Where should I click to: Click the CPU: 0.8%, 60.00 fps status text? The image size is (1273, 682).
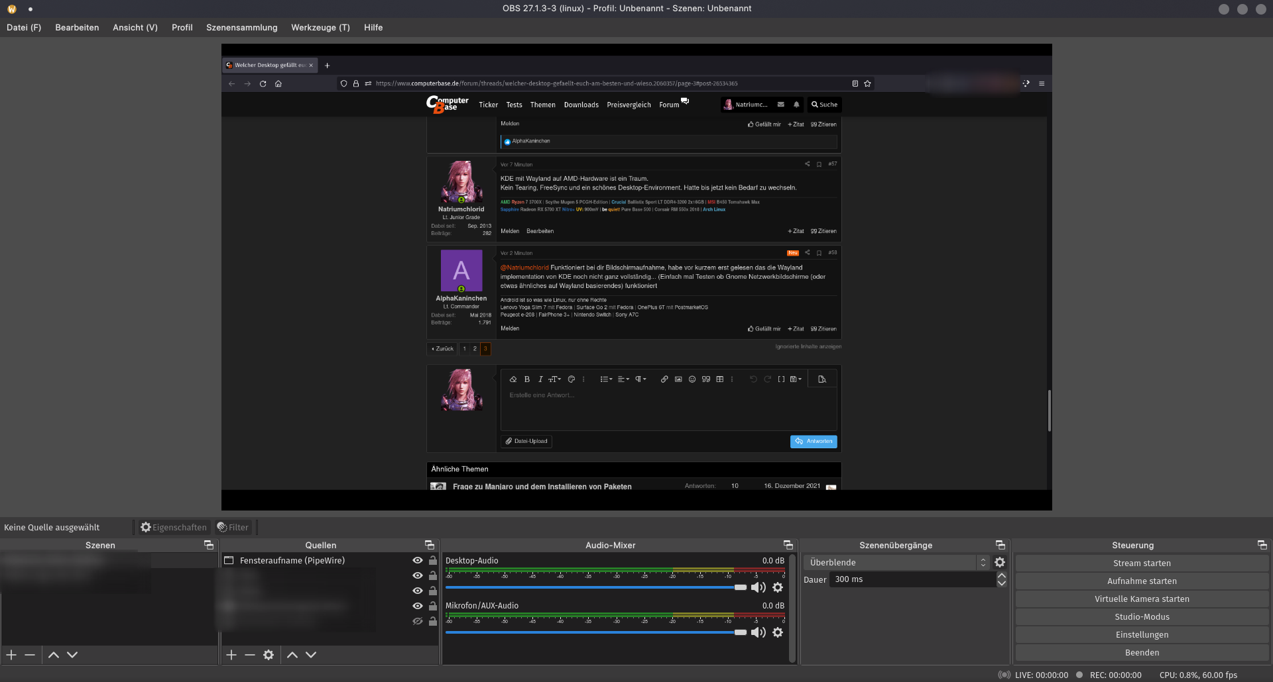point(1198,675)
